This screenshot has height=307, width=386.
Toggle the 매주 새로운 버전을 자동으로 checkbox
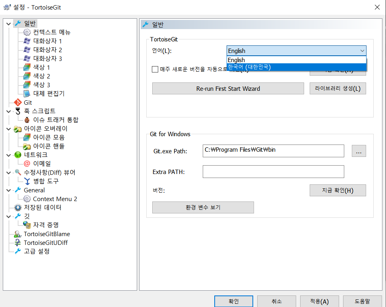click(x=155, y=69)
